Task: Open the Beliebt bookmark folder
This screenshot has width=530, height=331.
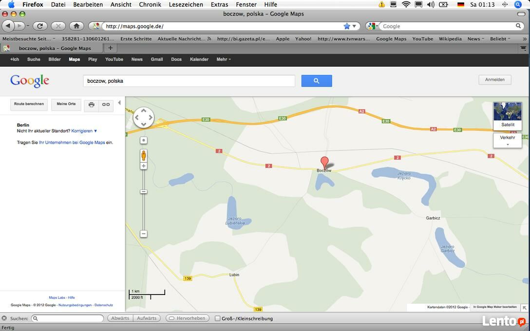Action: click(x=500, y=39)
